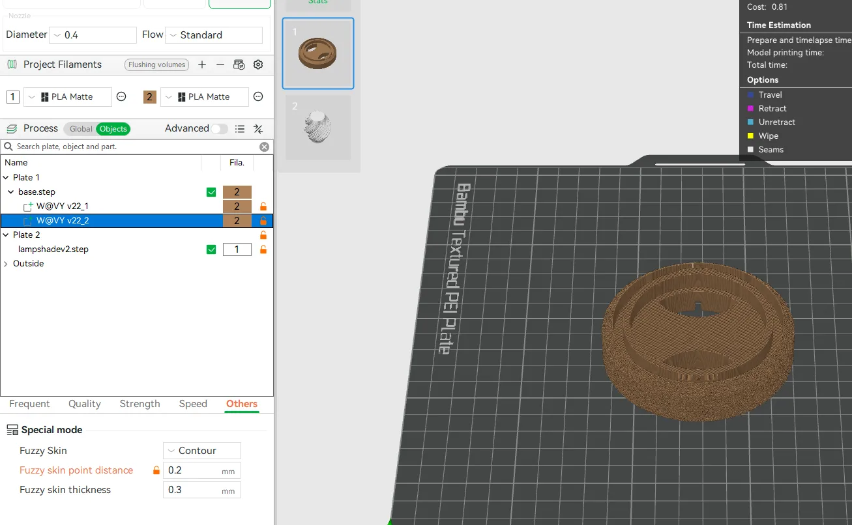Click the filament swatch on the W@VY v22_1 row
This screenshot has width=852, height=525.
[237, 206]
